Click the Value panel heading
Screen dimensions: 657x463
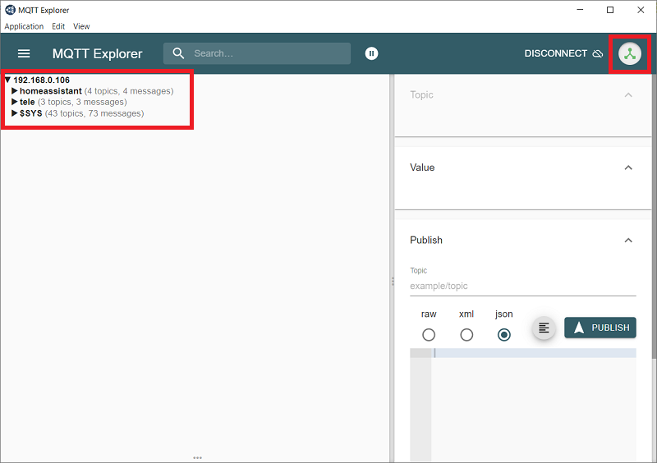pyautogui.click(x=422, y=167)
